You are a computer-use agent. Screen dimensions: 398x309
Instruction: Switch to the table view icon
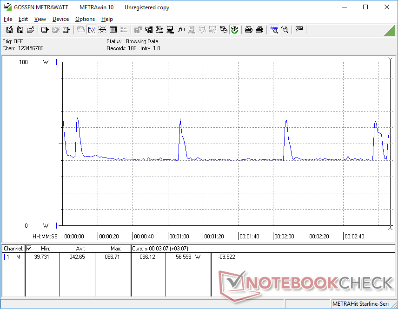(113, 30)
